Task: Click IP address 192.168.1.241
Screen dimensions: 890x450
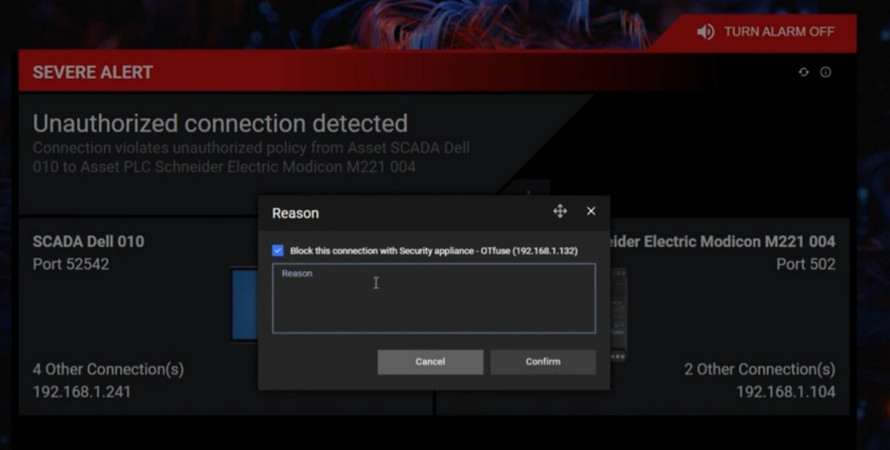Action: 82,392
